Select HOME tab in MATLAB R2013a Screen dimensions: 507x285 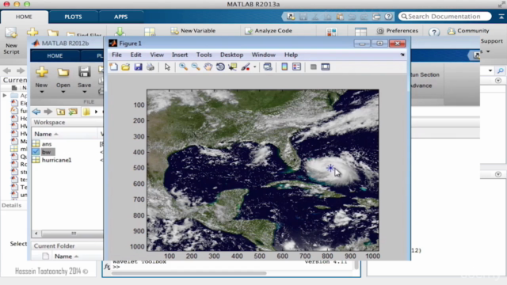(24, 17)
